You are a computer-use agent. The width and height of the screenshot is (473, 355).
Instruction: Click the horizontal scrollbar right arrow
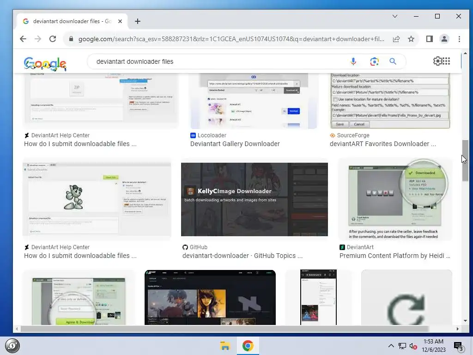[x=458, y=329]
